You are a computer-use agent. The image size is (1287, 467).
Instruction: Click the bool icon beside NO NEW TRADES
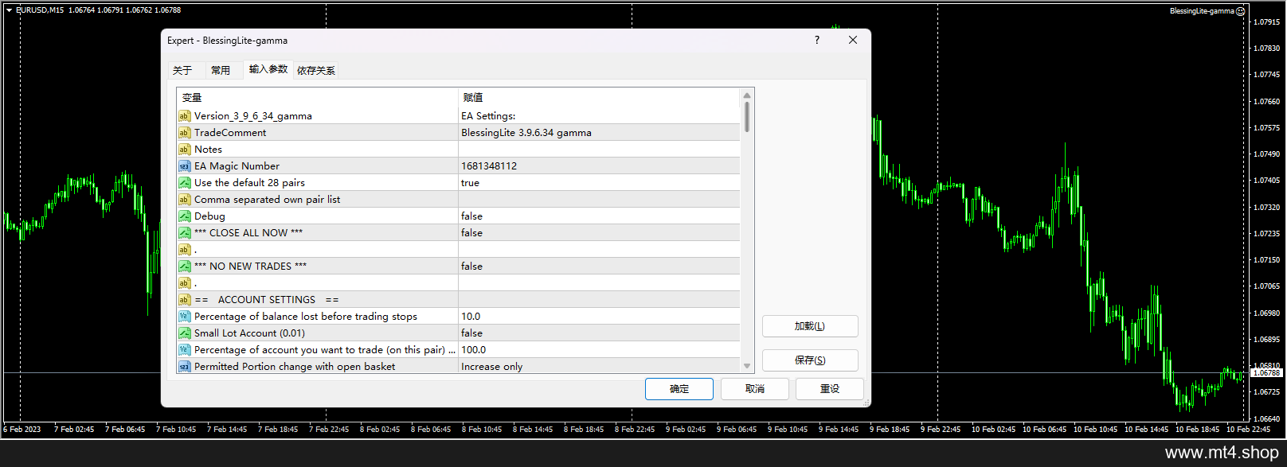tap(184, 267)
